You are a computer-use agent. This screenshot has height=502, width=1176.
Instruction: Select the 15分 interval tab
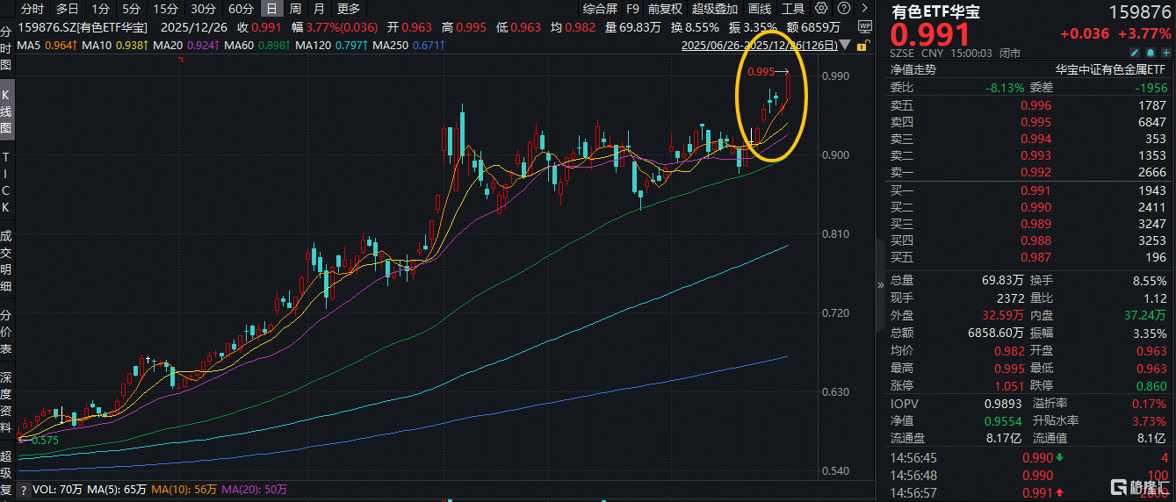[165, 9]
